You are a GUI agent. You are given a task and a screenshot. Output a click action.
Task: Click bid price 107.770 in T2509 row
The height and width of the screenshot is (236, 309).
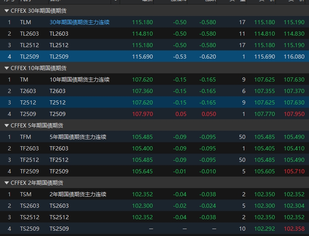click(x=264, y=114)
